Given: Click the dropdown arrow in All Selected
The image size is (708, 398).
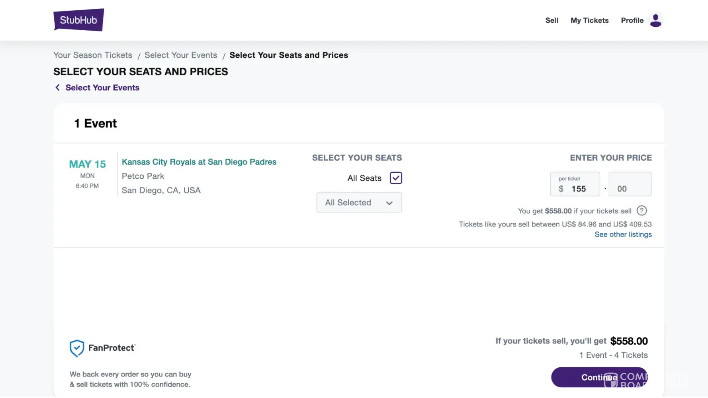Looking at the screenshot, I should coord(389,203).
